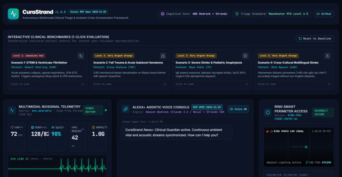342x177 pixels.
Task: Click the SpO2 oxygen icon
Action: 53,127
